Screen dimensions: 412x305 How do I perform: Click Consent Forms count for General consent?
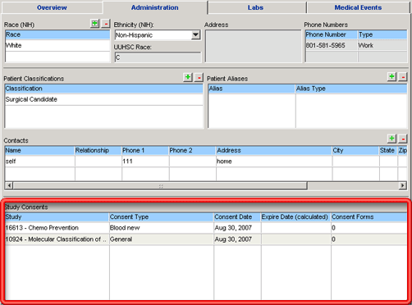tap(369, 239)
